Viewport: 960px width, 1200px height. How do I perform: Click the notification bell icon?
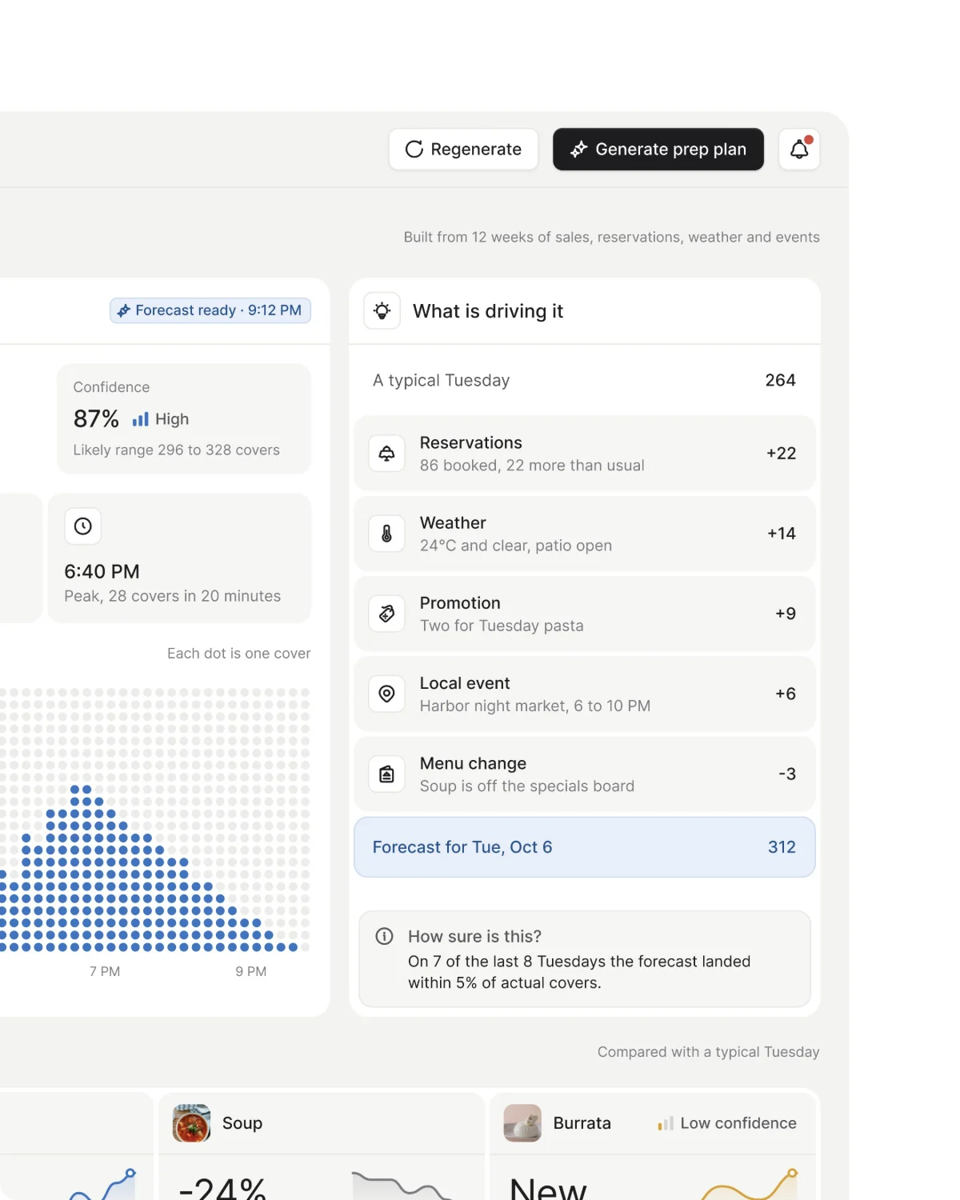click(x=799, y=150)
